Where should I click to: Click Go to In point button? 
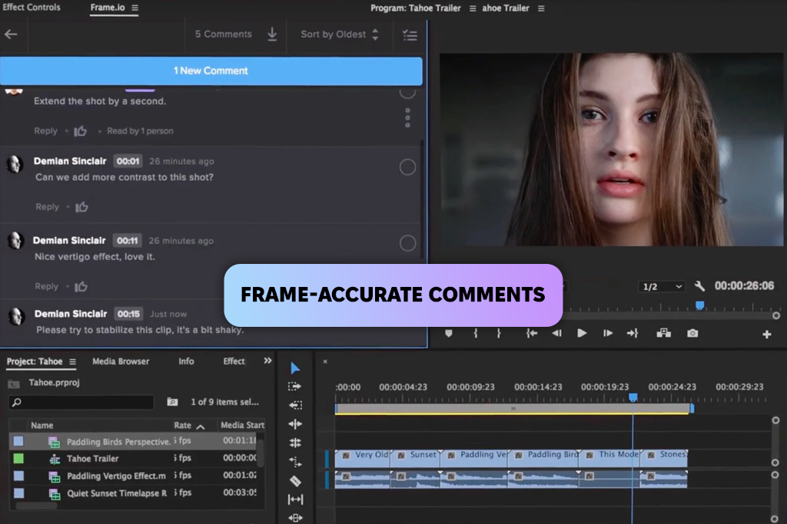(532, 333)
